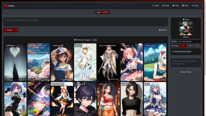Screen dimensions: 206x116
Task: Expand Show Advanced Options
Action: [x=182, y=52]
